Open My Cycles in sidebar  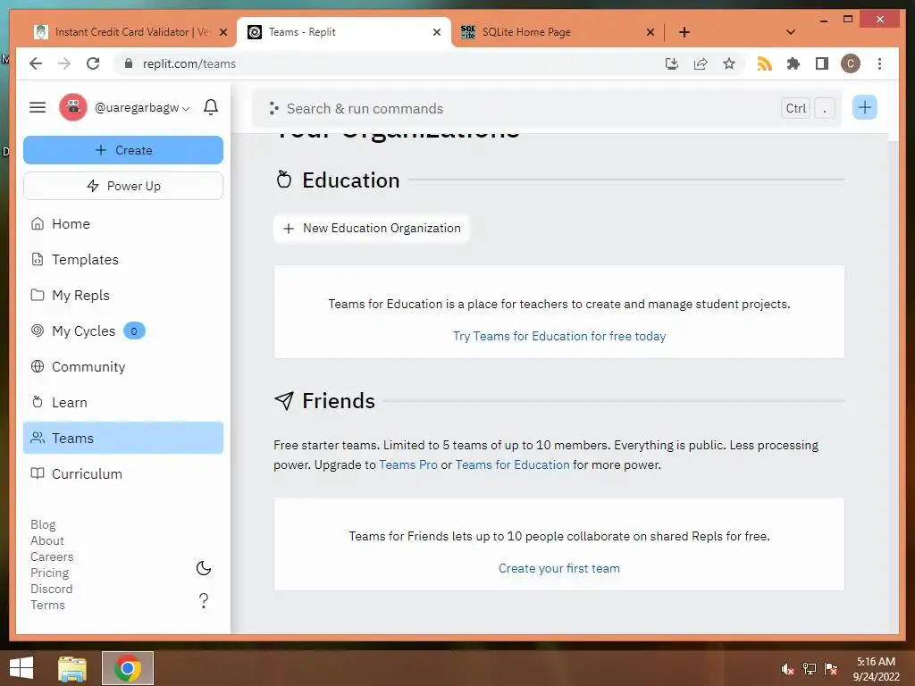pos(123,330)
